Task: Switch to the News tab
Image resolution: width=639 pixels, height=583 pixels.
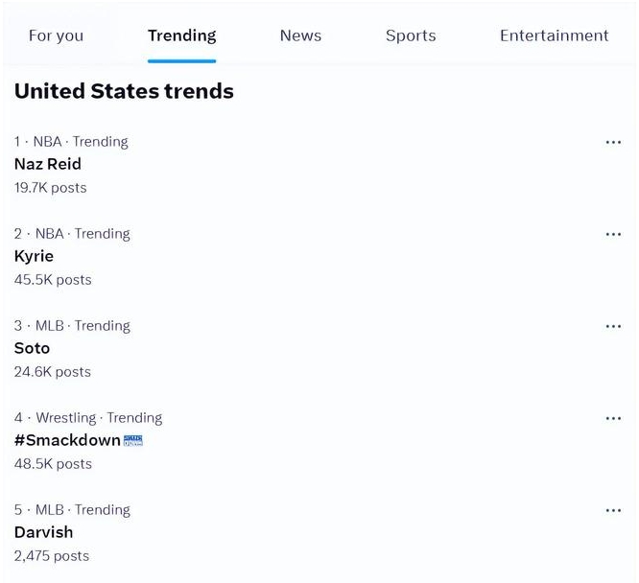Action: 300,35
